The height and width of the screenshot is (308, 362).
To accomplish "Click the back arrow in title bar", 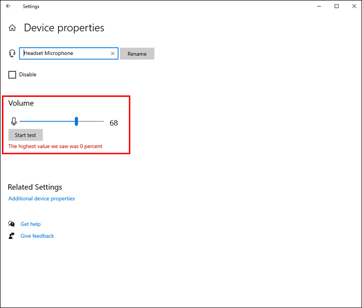I will [x=8, y=6].
